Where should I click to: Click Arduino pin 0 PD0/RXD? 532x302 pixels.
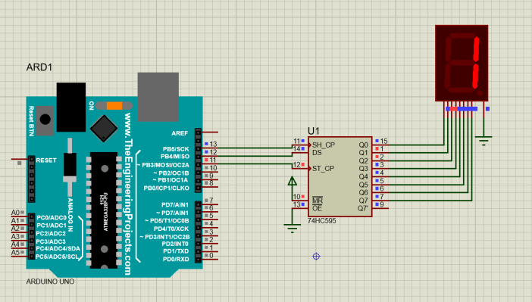(210, 260)
